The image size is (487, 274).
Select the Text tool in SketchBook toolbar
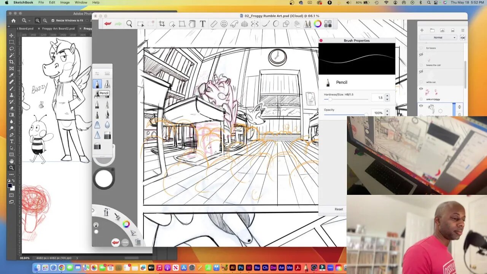[x=203, y=24]
